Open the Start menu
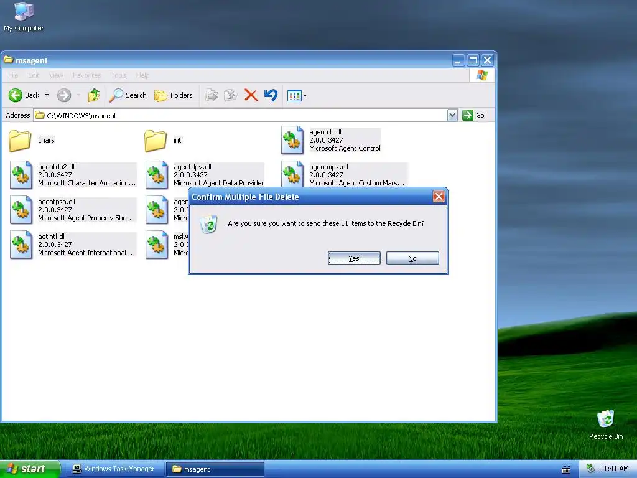Viewport: 637px width, 478px height. click(x=29, y=469)
